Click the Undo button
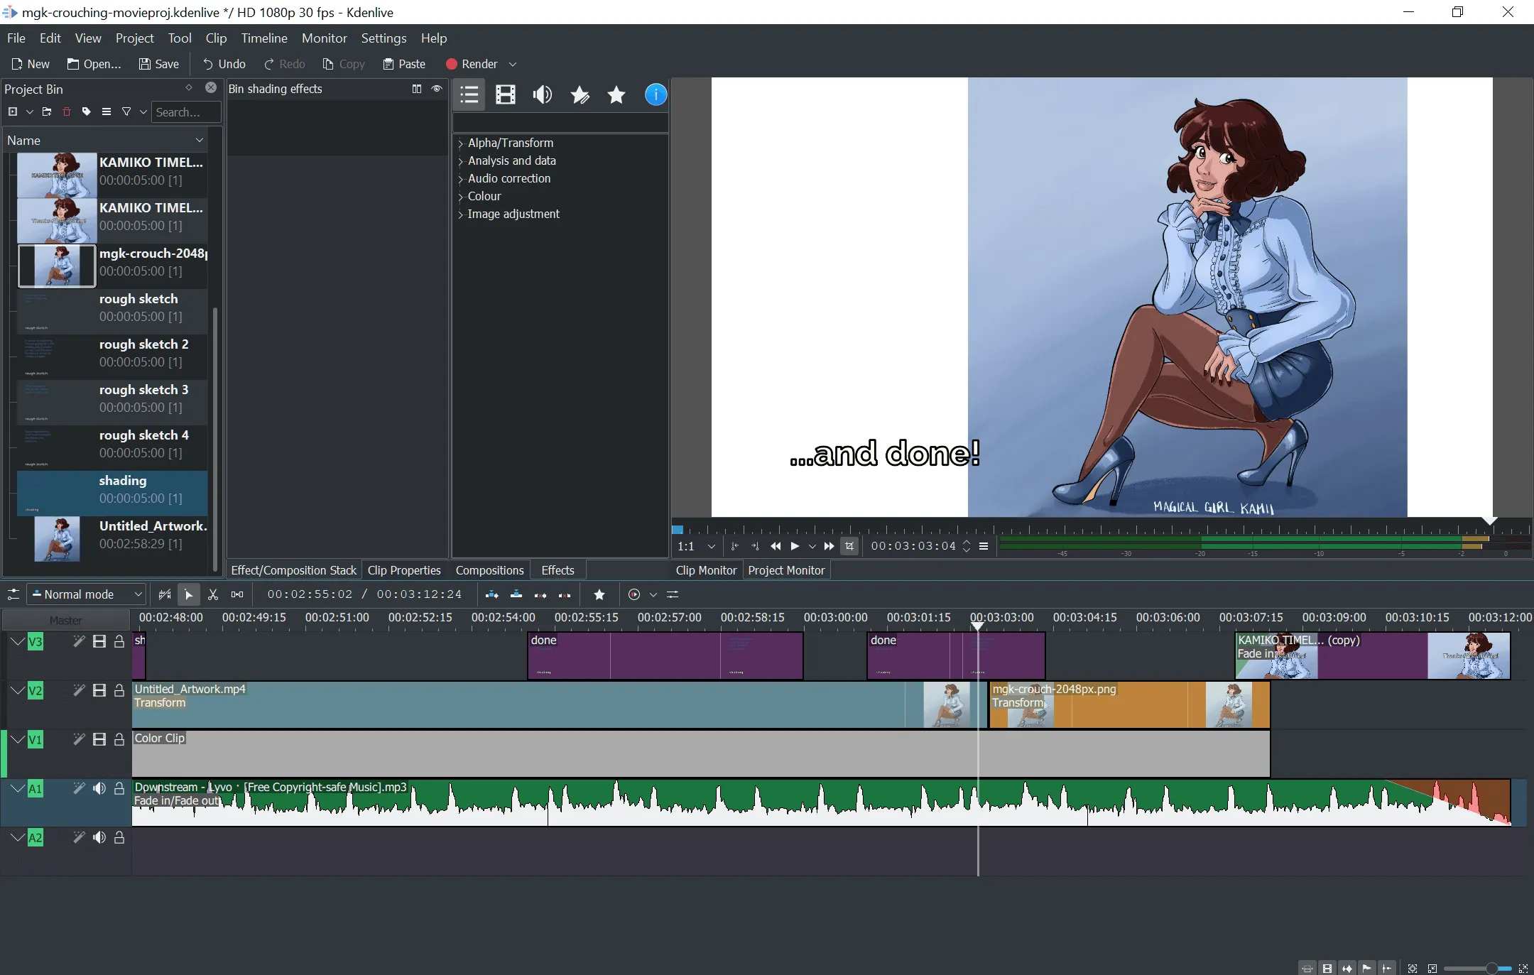 223,64
